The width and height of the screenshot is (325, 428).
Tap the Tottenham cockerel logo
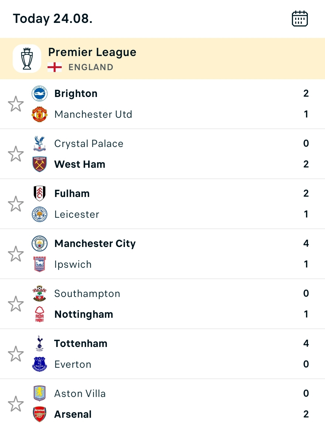(x=39, y=343)
